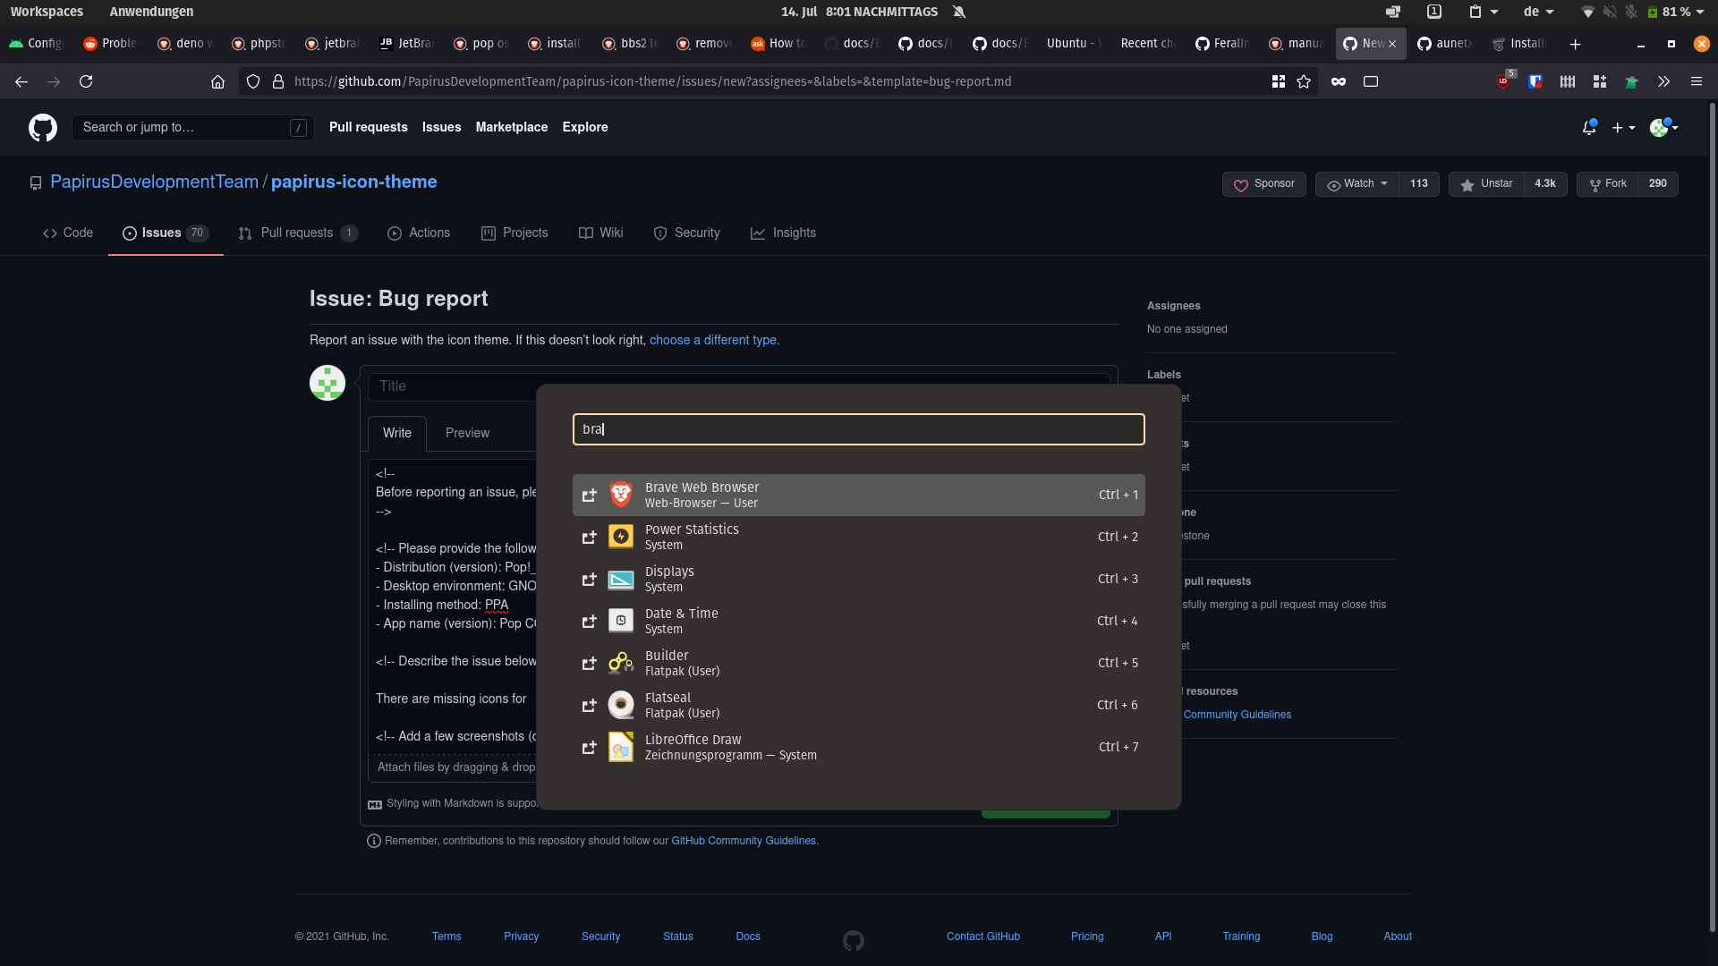Click the choose a different type link
1718x966 pixels.
713,340
